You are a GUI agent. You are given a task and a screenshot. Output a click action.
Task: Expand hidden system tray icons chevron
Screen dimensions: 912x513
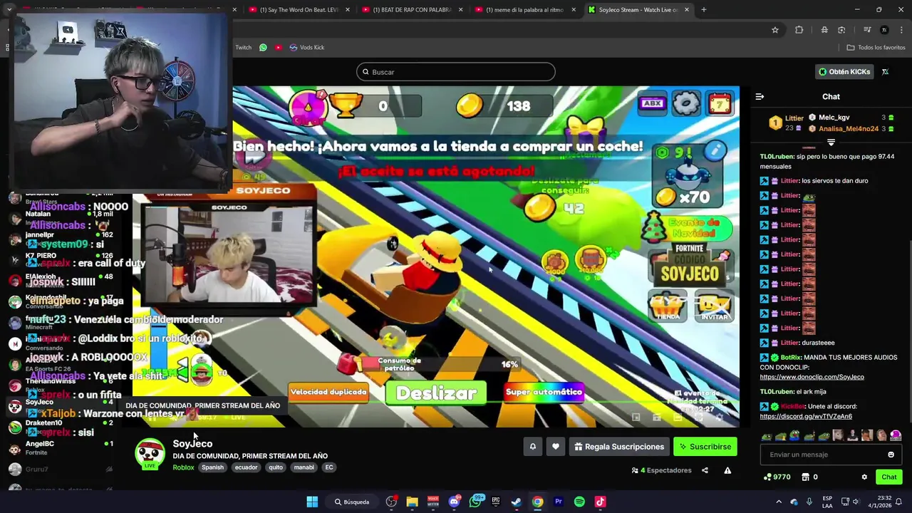click(778, 502)
